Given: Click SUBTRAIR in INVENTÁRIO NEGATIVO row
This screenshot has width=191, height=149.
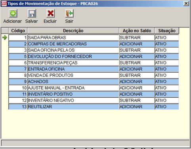Looking at the screenshot, I should click(x=137, y=101).
